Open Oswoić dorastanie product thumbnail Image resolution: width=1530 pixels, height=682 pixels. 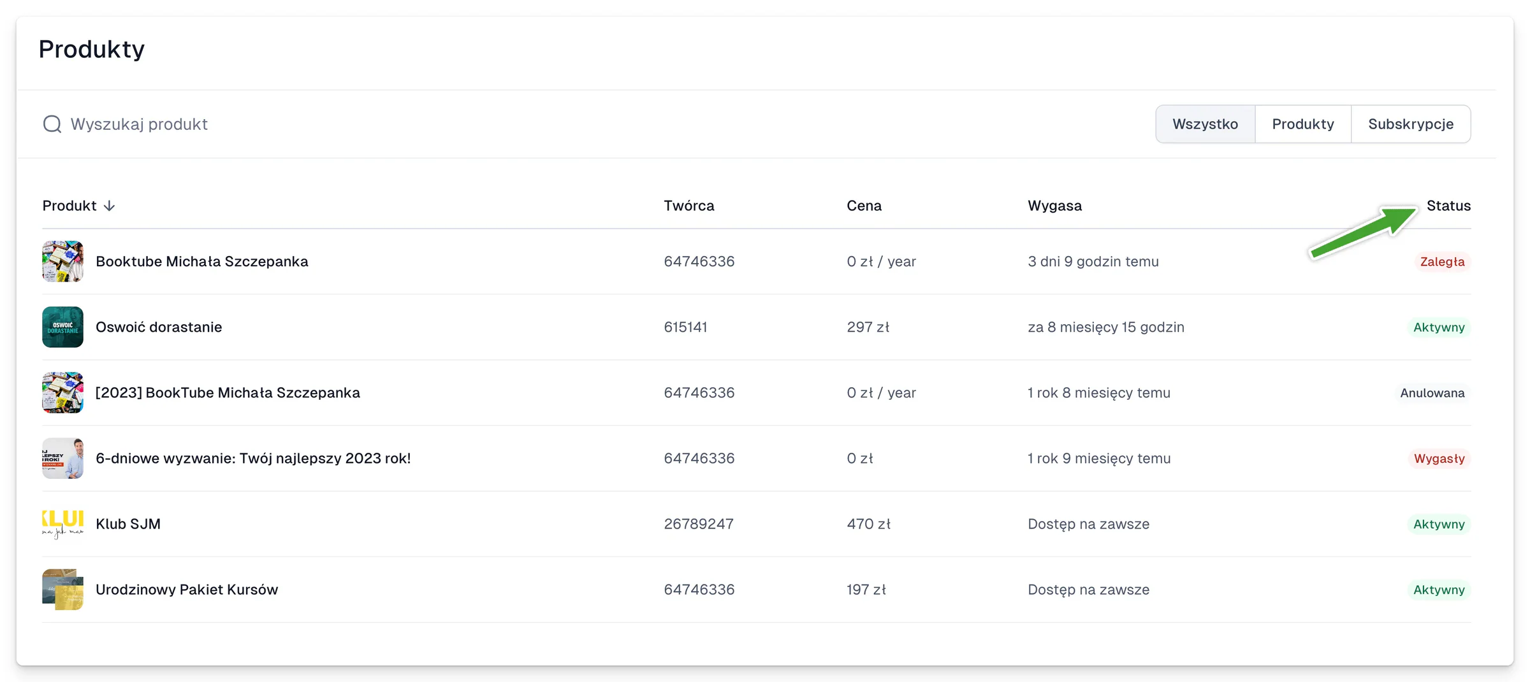62,327
